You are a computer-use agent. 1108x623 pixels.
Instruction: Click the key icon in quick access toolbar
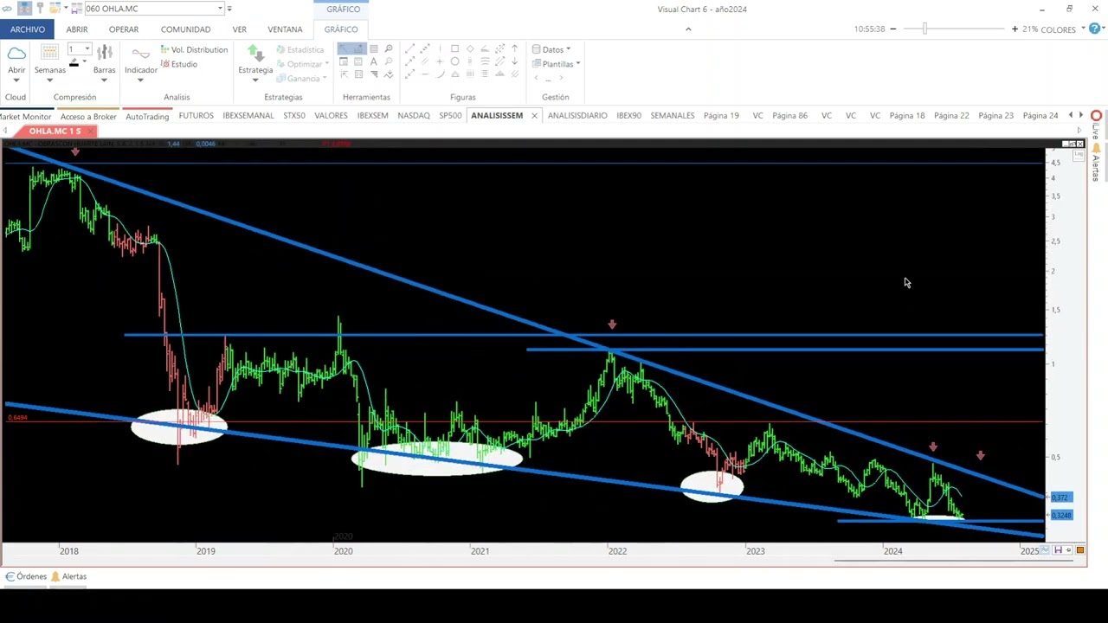coord(40,9)
